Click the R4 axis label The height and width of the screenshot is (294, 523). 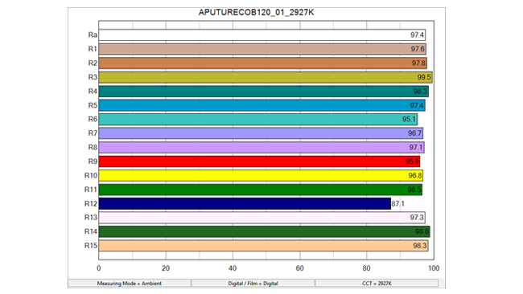[x=93, y=92]
